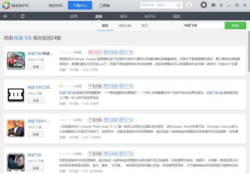
Task: Install 侠盗飞车高速 with 安装 button
Action: coord(36,67)
